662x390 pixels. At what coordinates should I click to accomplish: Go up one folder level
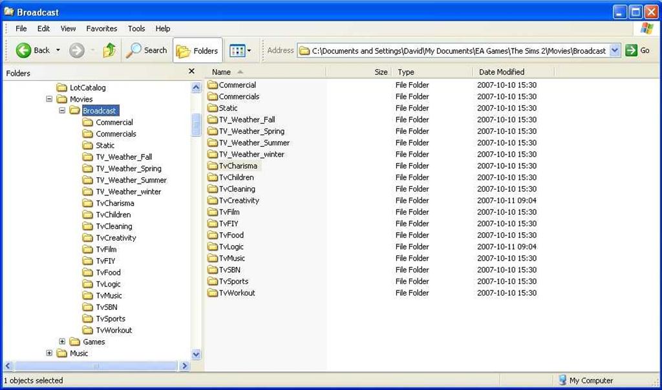[x=109, y=50]
